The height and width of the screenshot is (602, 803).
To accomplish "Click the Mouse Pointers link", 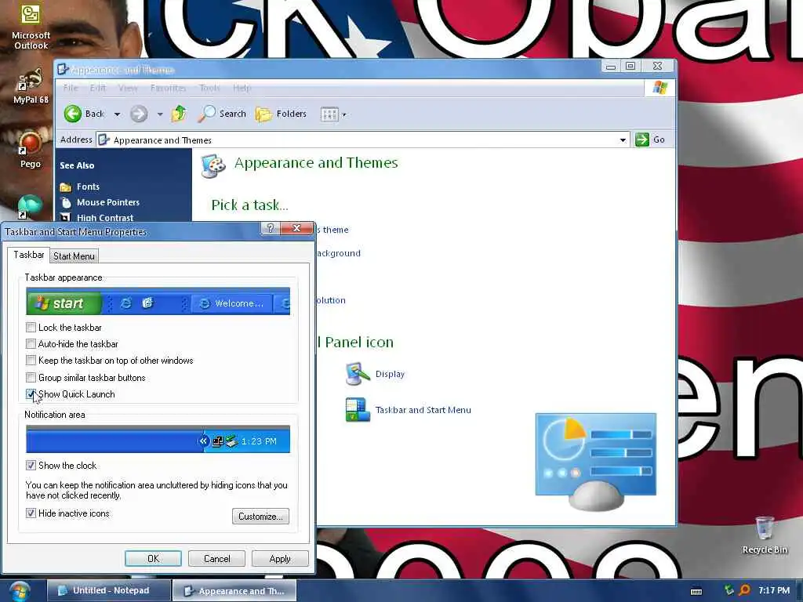I will point(108,202).
